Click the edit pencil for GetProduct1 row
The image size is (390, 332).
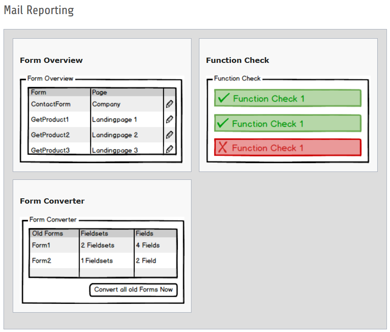(170, 120)
